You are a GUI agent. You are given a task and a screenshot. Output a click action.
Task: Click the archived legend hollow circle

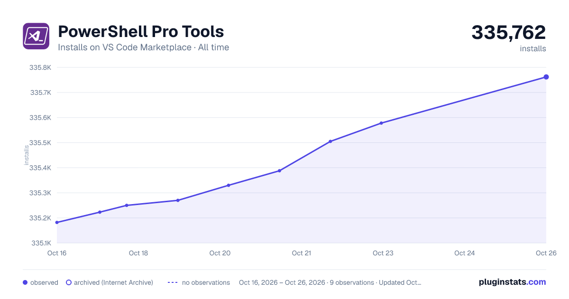[69, 282]
